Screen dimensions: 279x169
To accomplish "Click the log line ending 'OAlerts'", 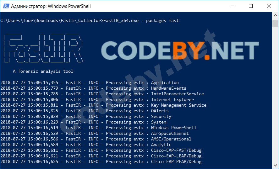I will tap(85, 111).
